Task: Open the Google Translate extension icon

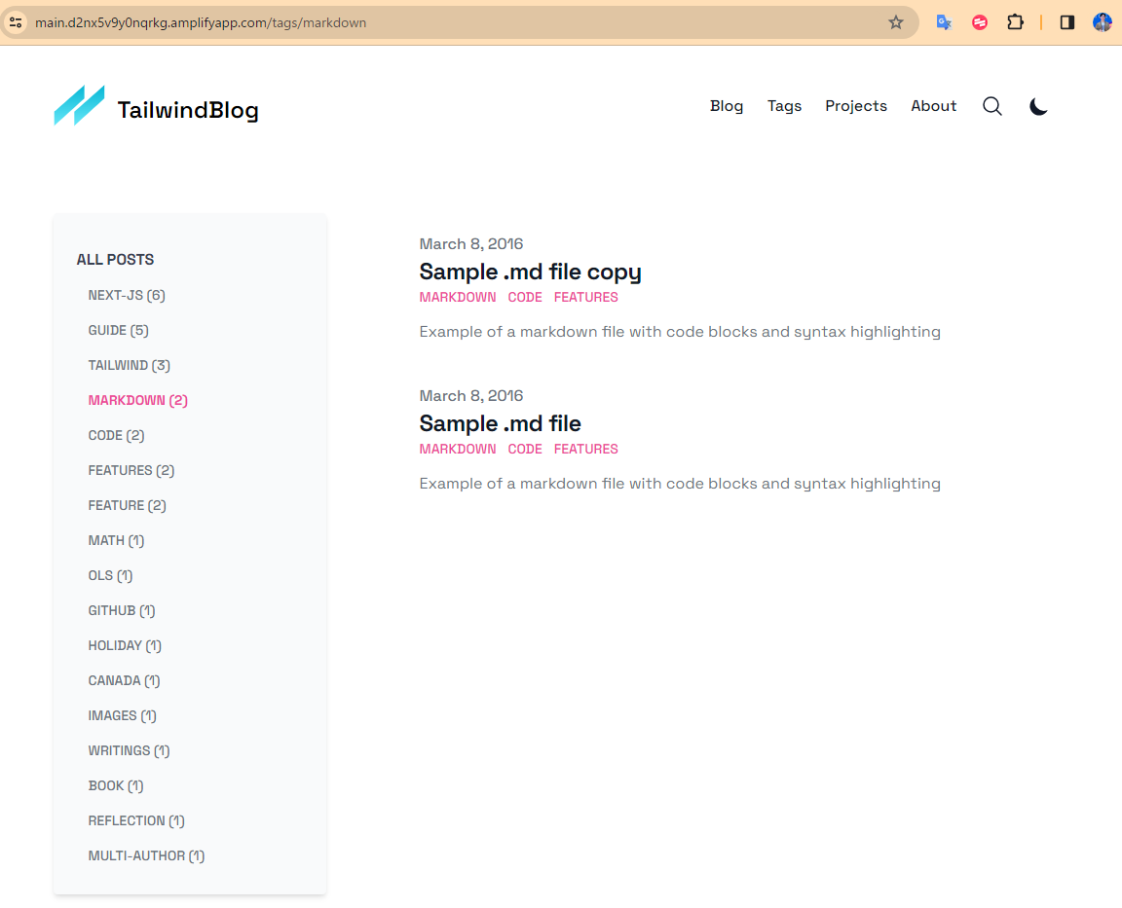Action: pos(943,22)
